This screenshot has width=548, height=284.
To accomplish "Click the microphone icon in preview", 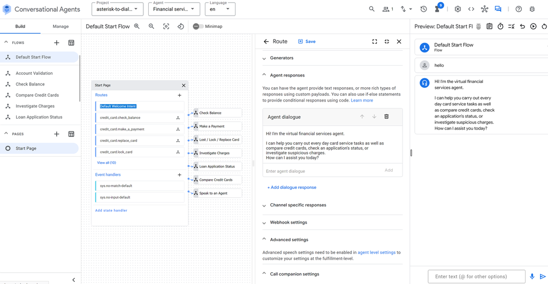I will pos(532,277).
